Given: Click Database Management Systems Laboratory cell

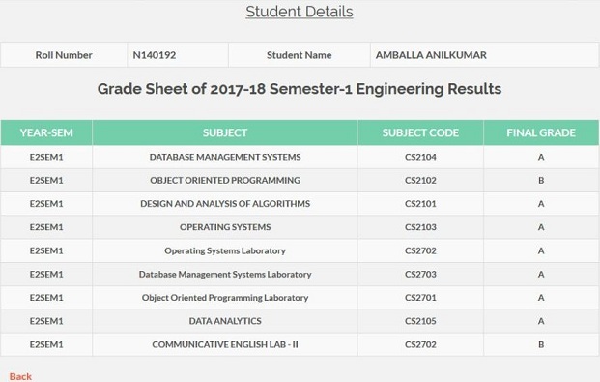Looking at the screenshot, I should pos(225,275).
